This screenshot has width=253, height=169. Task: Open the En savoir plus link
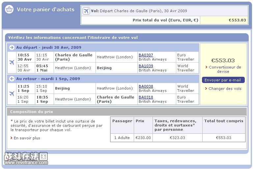coord(27,138)
